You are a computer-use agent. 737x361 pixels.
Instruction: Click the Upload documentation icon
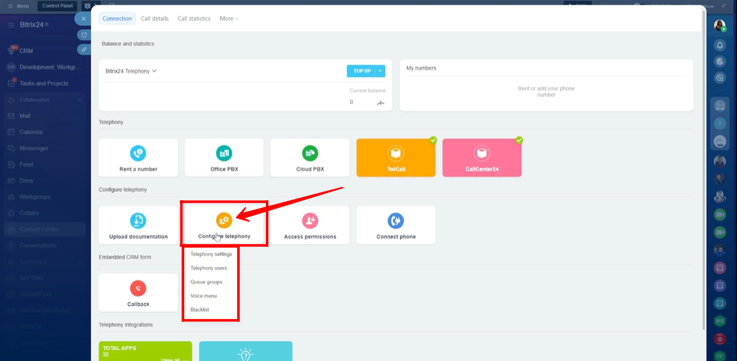pyautogui.click(x=138, y=221)
